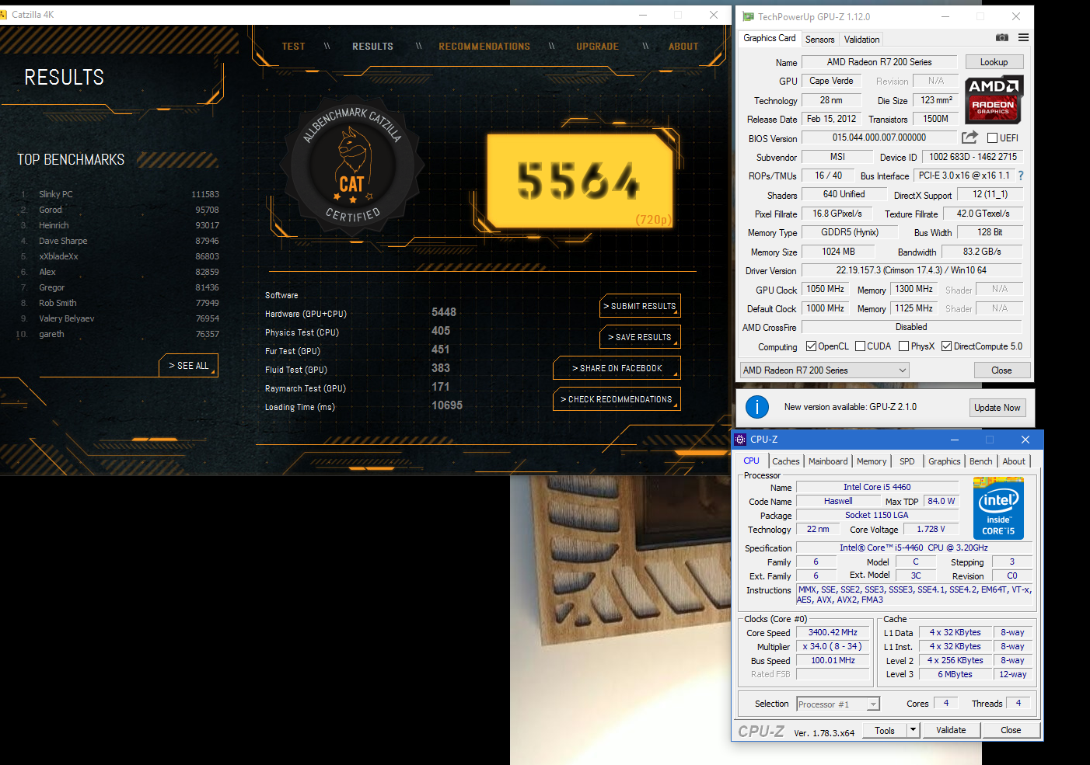Viewport: 1090px width, 765px height.
Task: Select the CPU tab in CPU-Z
Action: (x=751, y=461)
